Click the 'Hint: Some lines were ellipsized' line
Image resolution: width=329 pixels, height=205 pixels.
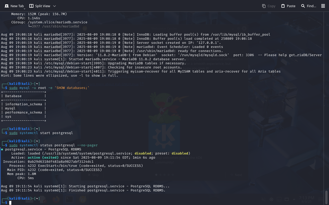(60, 76)
